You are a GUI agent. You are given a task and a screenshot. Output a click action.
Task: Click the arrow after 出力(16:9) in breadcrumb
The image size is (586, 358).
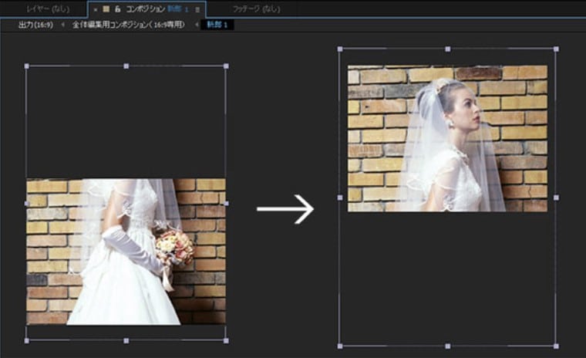(62, 25)
